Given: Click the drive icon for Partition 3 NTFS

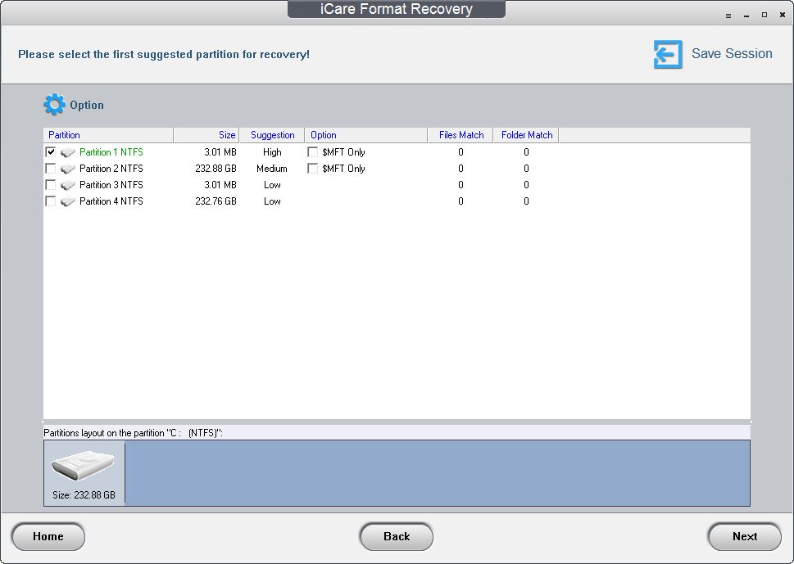Looking at the screenshot, I should click(x=68, y=185).
